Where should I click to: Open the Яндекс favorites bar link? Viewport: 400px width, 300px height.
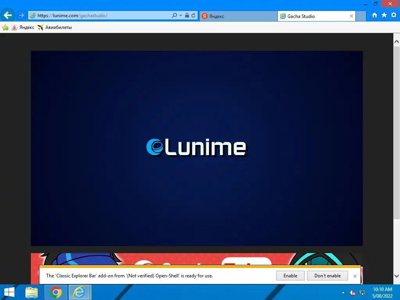point(23,27)
